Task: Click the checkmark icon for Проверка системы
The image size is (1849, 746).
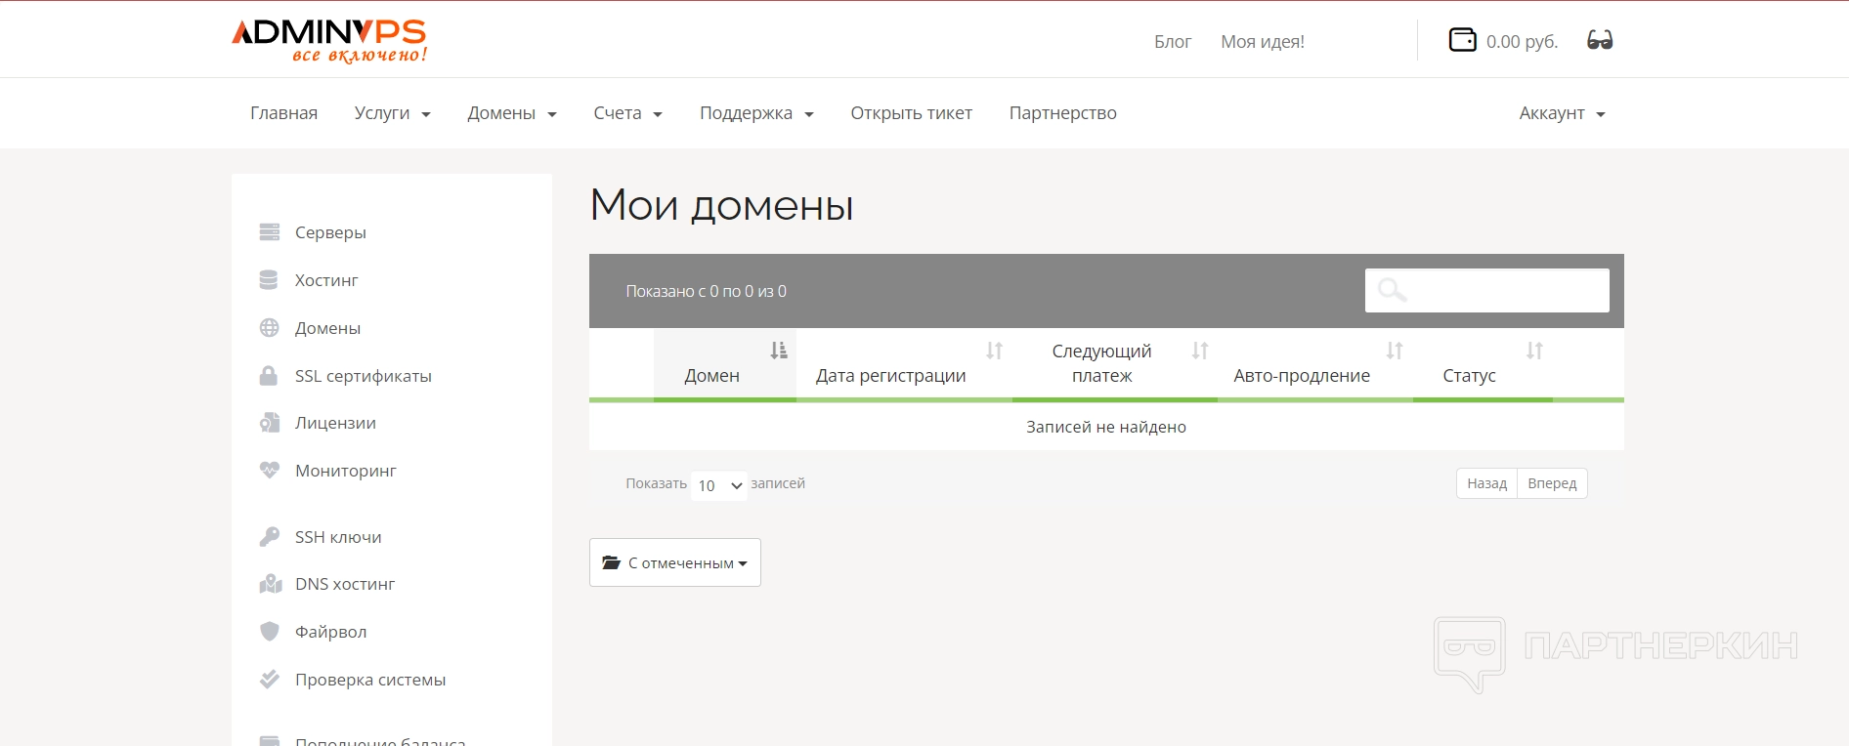Action: click(x=270, y=679)
